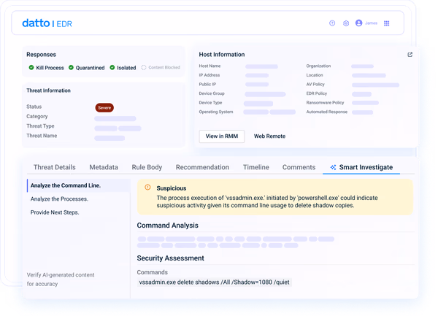Click the Location label

315,75
